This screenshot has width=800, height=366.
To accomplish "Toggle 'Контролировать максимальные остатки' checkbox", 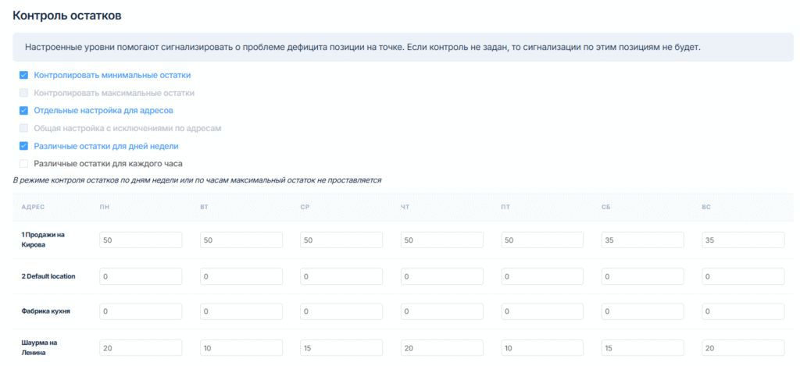I will pyautogui.click(x=24, y=93).
